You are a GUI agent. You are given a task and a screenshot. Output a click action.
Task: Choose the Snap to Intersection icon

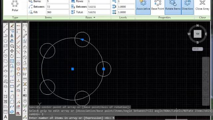click(x=18, y=47)
